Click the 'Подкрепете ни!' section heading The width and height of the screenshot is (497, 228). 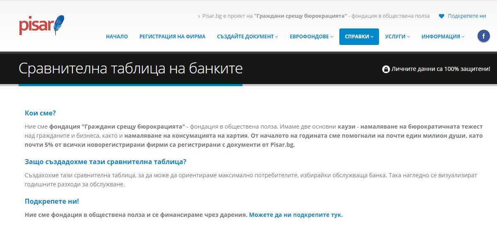tap(52, 201)
